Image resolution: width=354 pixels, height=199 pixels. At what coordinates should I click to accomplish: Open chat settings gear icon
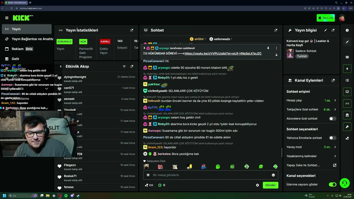[x=257, y=185]
